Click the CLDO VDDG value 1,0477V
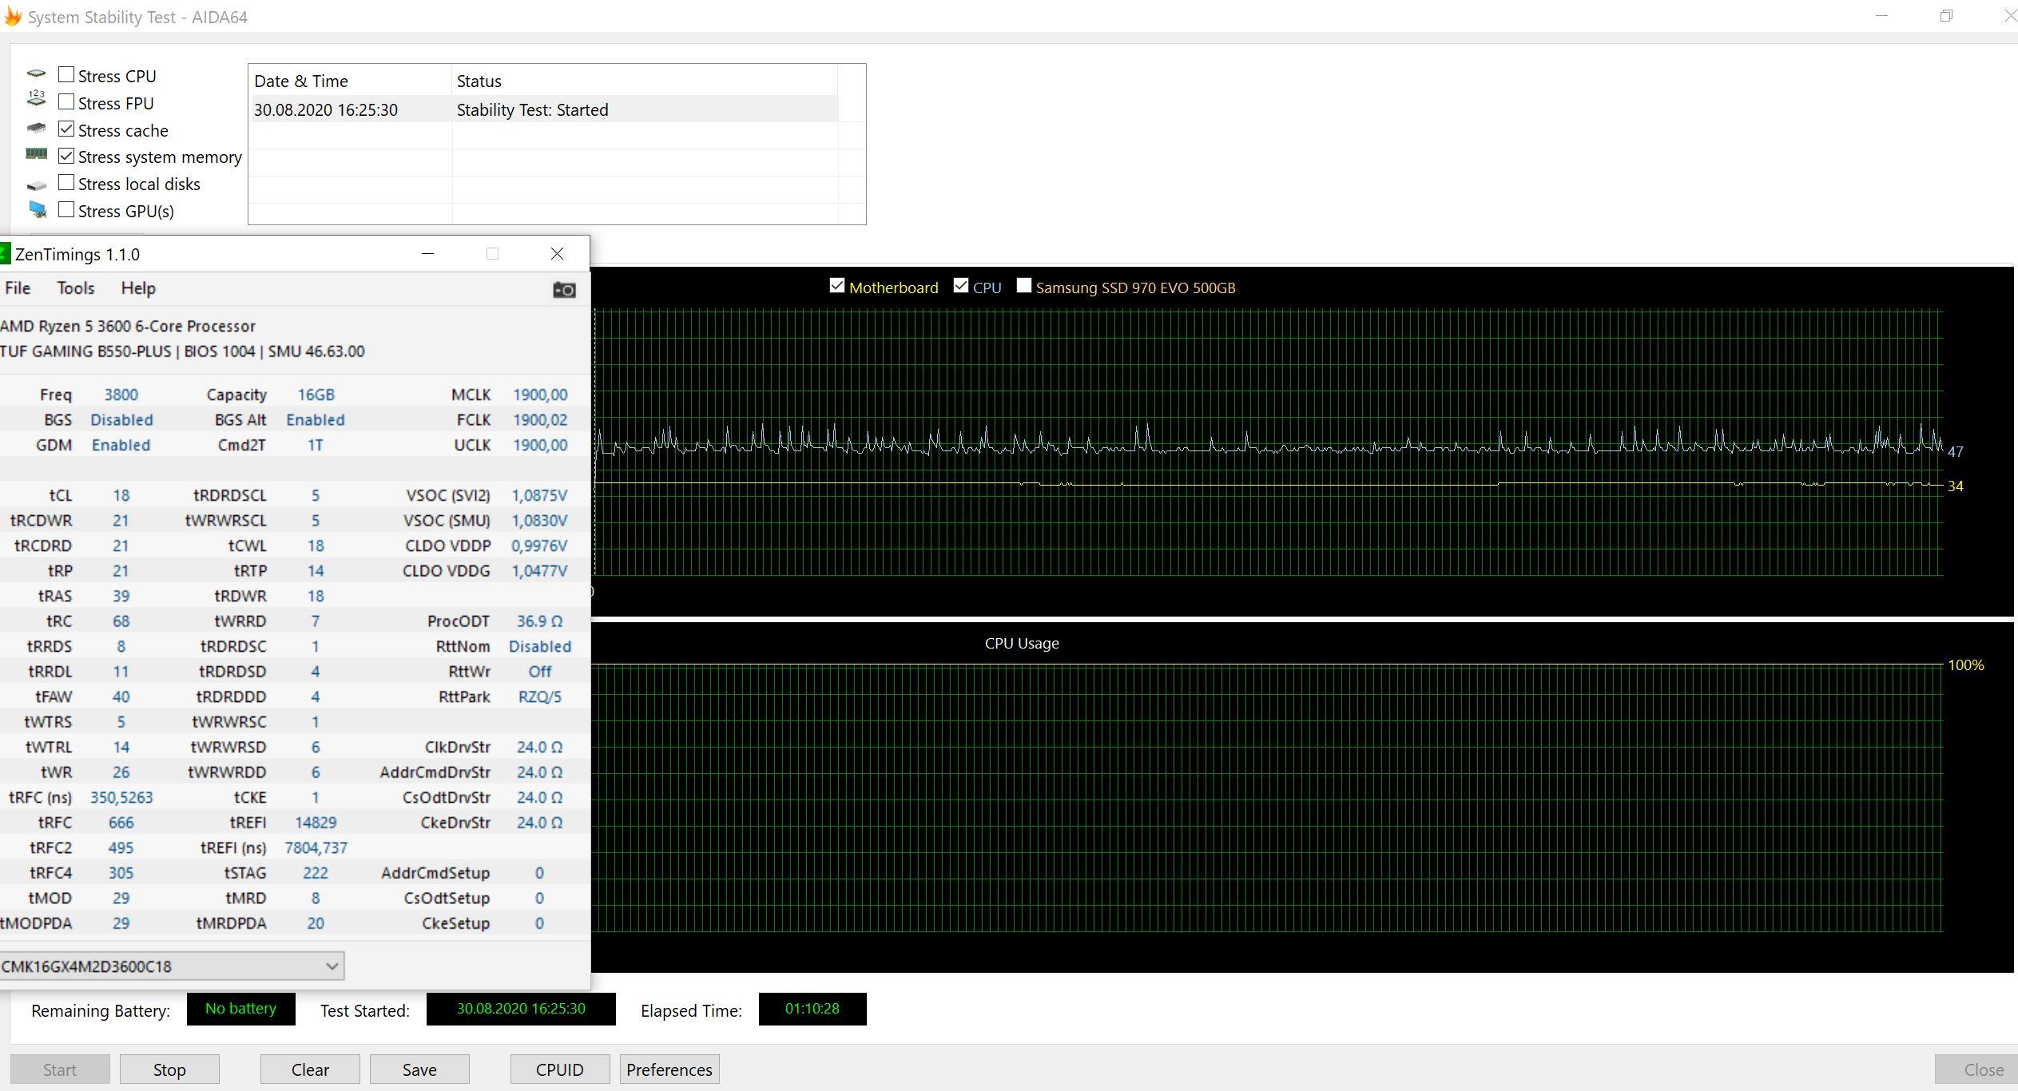 [539, 570]
